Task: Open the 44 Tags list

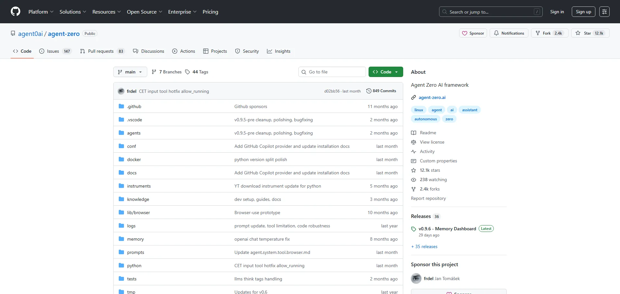Action: click(197, 72)
